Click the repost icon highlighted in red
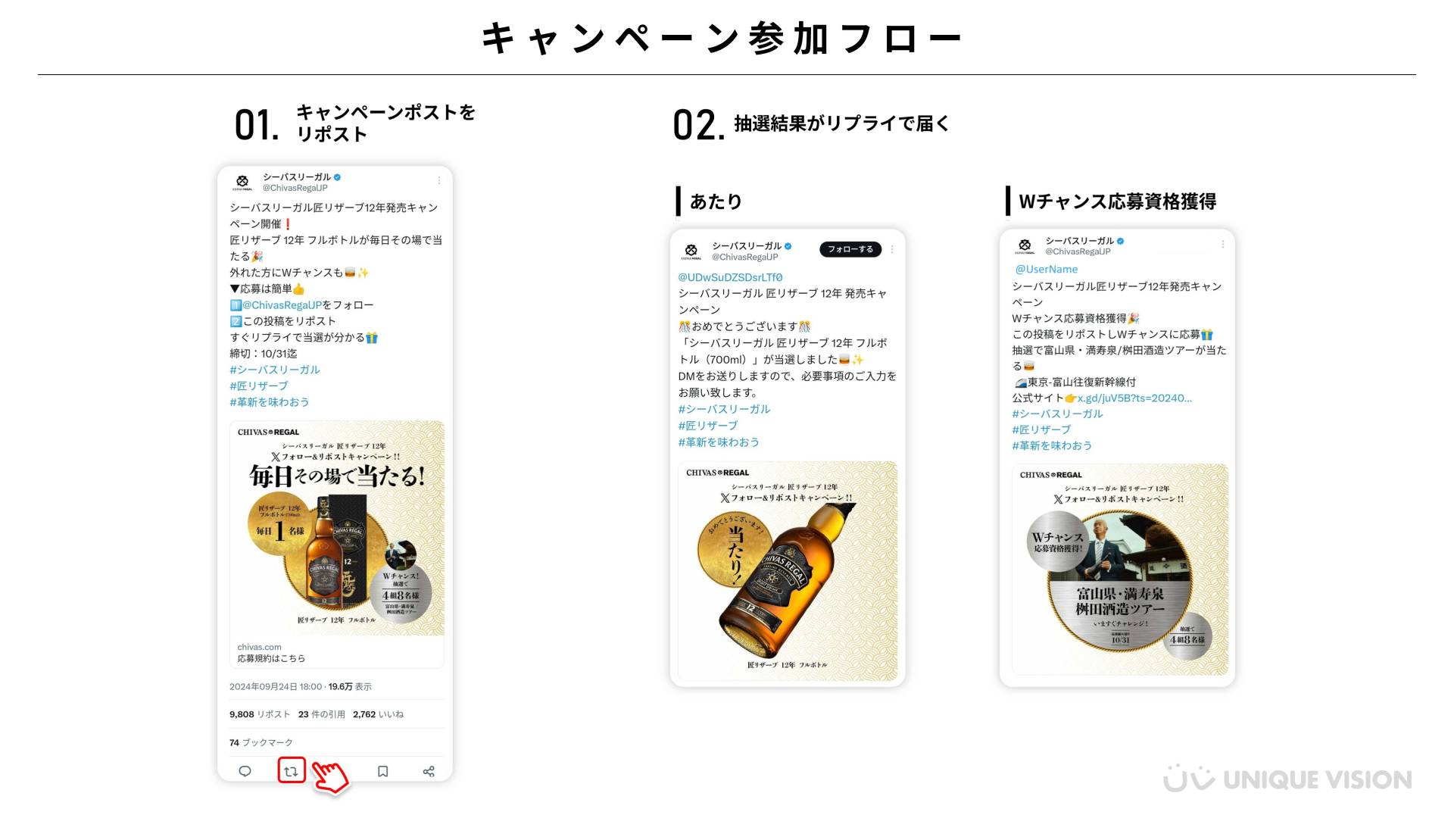The width and height of the screenshot is (1454, 818). (x=291, y=771)
